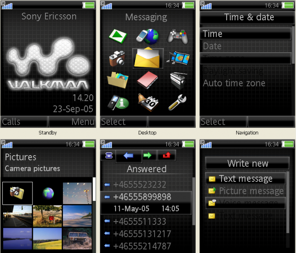Click the 11-May-05 14:05 call timestamp
Screen dimensions: 296x253
click(x=146, y=209)
